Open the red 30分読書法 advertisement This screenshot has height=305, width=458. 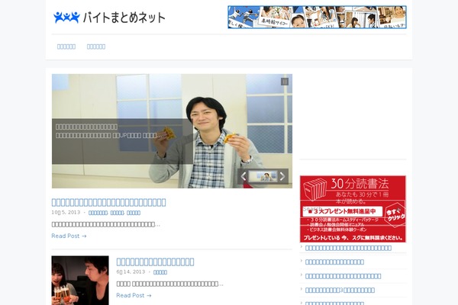pyautogui.click(x=353, y=209)
